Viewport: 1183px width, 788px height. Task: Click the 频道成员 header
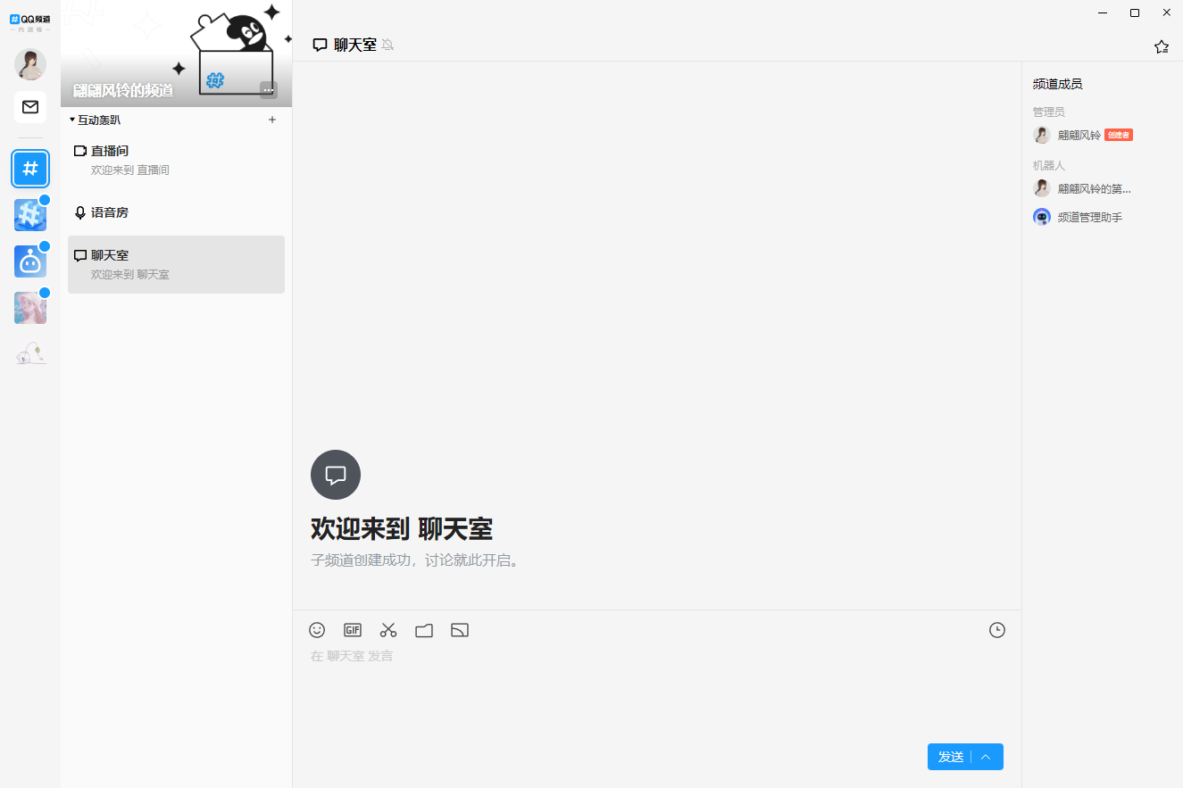click(x=1057, y=84)
